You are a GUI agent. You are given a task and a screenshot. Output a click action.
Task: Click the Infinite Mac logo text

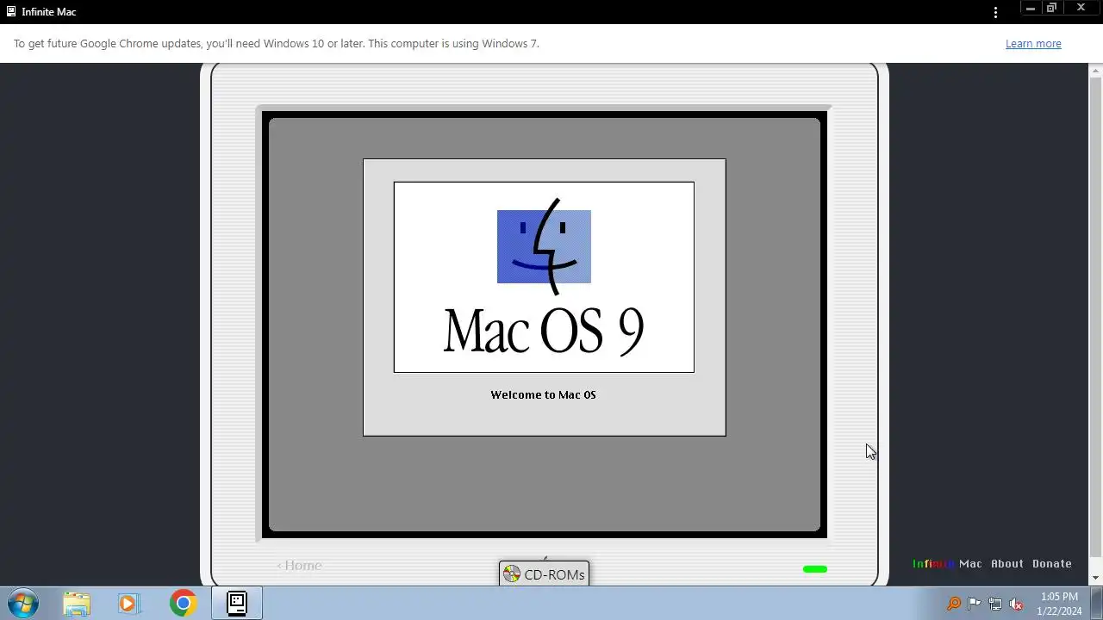(947, 564)
